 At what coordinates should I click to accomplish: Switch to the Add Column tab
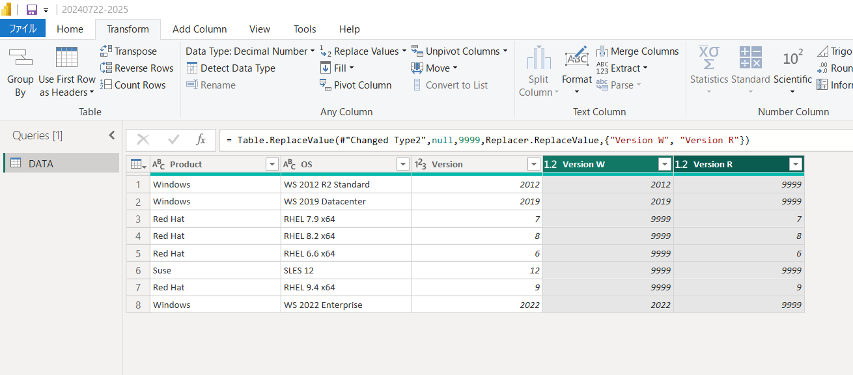click(199, 29)
